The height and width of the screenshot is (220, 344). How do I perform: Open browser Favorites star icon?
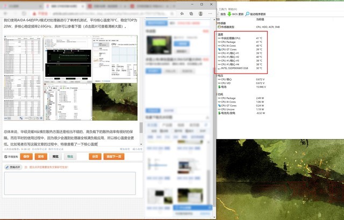(182, 13)
